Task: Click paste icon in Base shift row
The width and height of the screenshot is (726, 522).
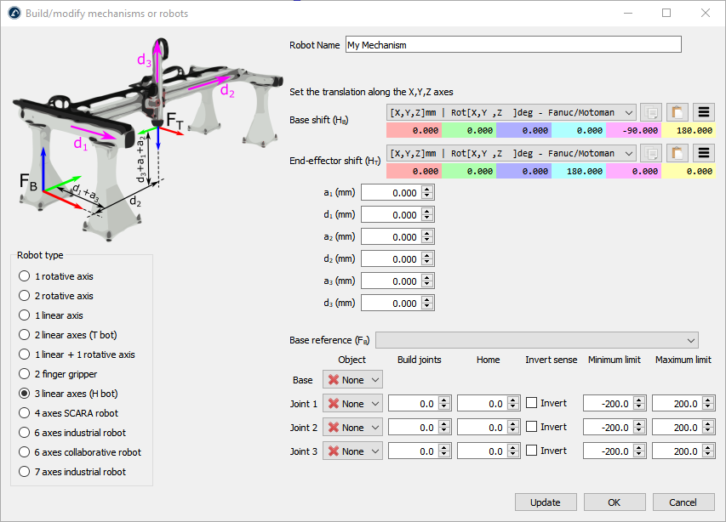Action: click(x=677, y=112)
